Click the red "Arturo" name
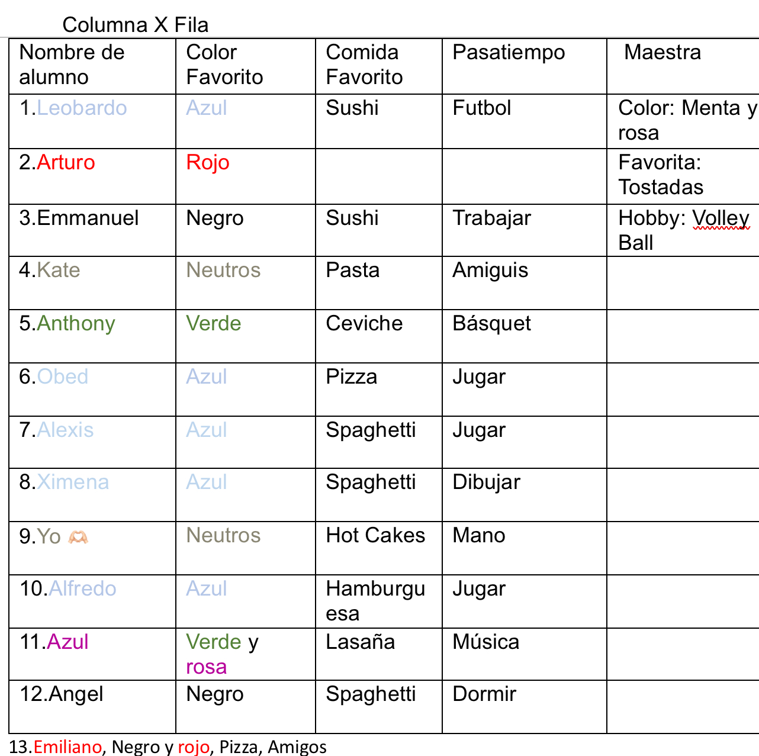 click(66, 163)
